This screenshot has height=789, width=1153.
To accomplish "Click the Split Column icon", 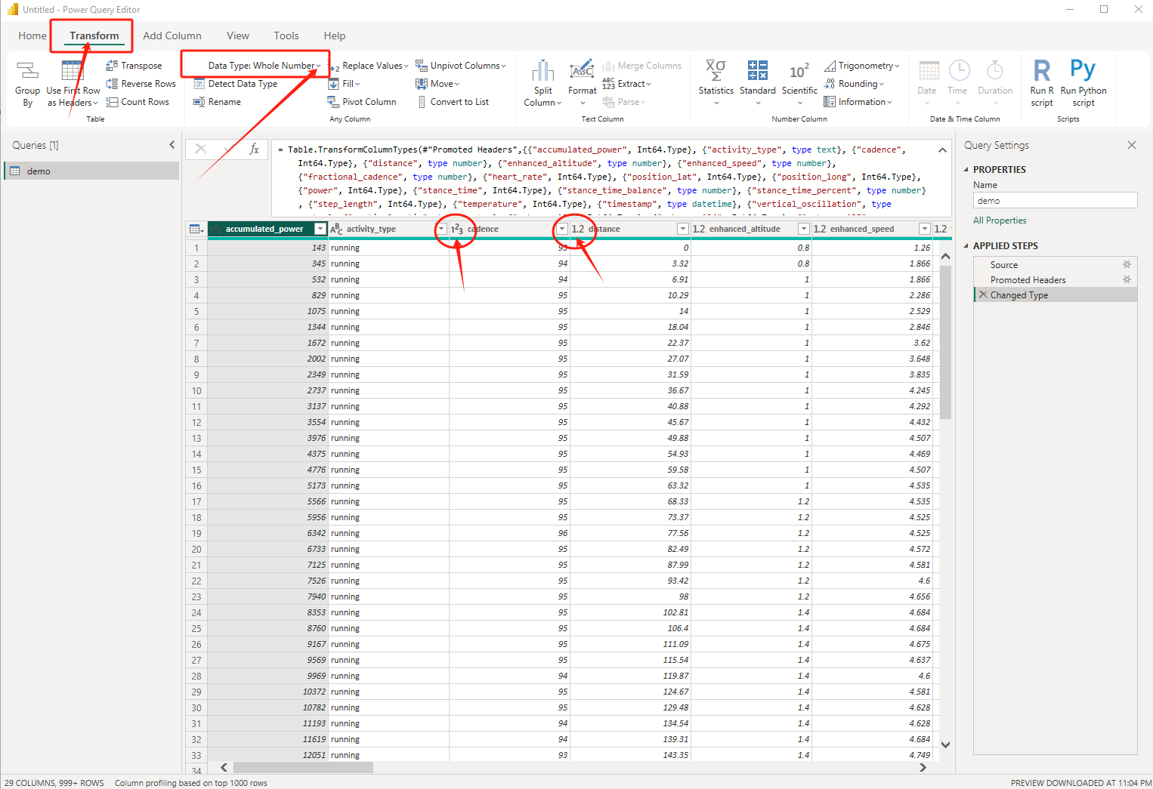I will coord(542,71).
